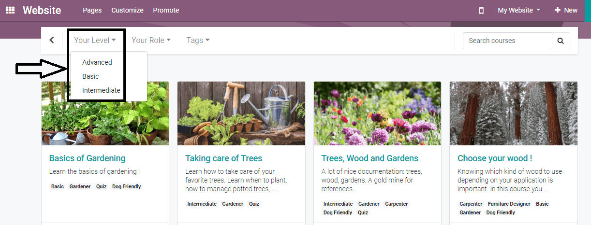
Task: Click Gardener tag on Taking care of Trees
Action: pyautogui.click(x=233, y=204)
